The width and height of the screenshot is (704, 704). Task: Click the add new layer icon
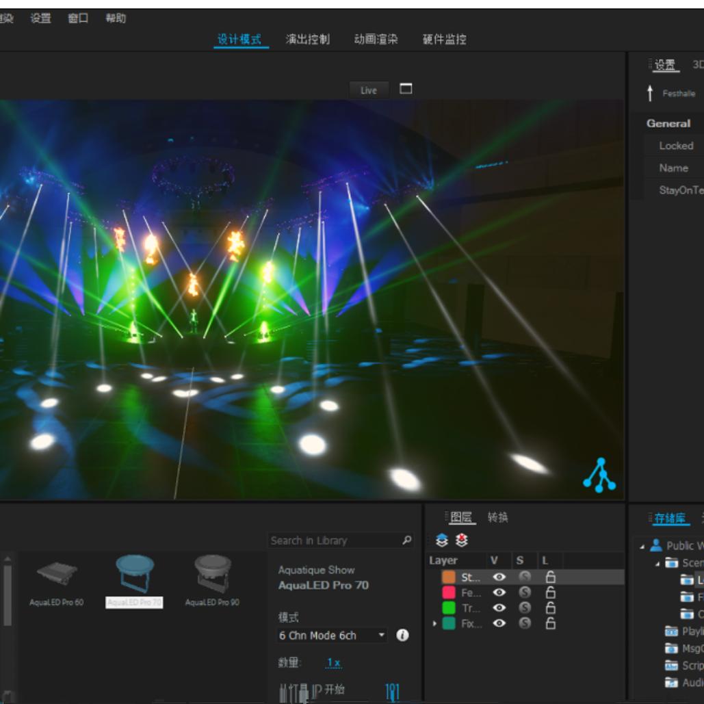pyautogui.click(x=442, y=541)
